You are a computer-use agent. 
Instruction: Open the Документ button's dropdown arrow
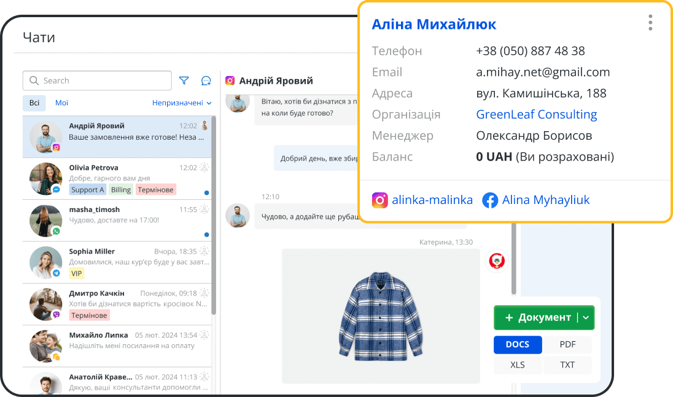pyautogui.click(x=586, y=317)
